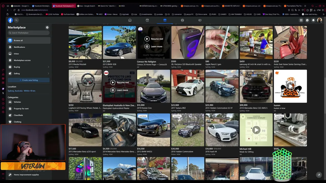This screenshot has height=183, width=326.
Task: Click the Marketplace access shield icon
Action: [x=10, y=60]
